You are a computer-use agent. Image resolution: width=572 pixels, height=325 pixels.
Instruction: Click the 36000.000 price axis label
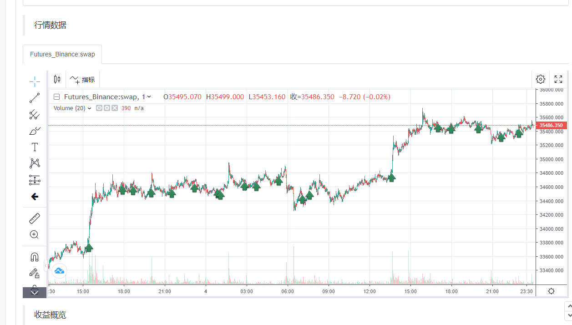coord(551,90)
